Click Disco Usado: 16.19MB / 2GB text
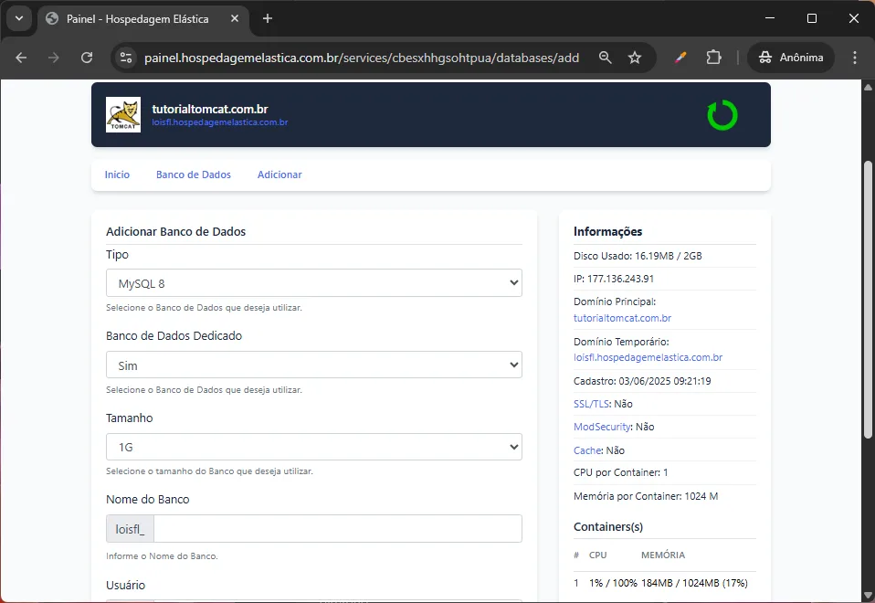This screenshot has height=603, width=875. (x=638, y=256)
